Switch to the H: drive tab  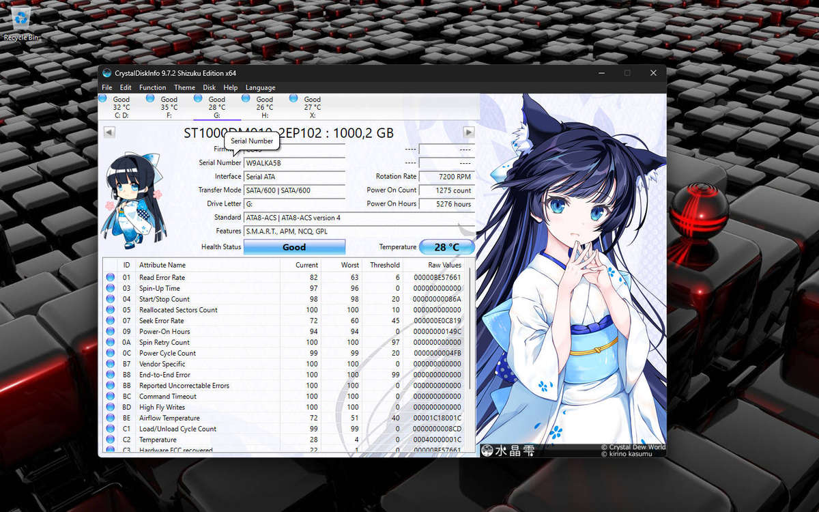tap(264, 107)
